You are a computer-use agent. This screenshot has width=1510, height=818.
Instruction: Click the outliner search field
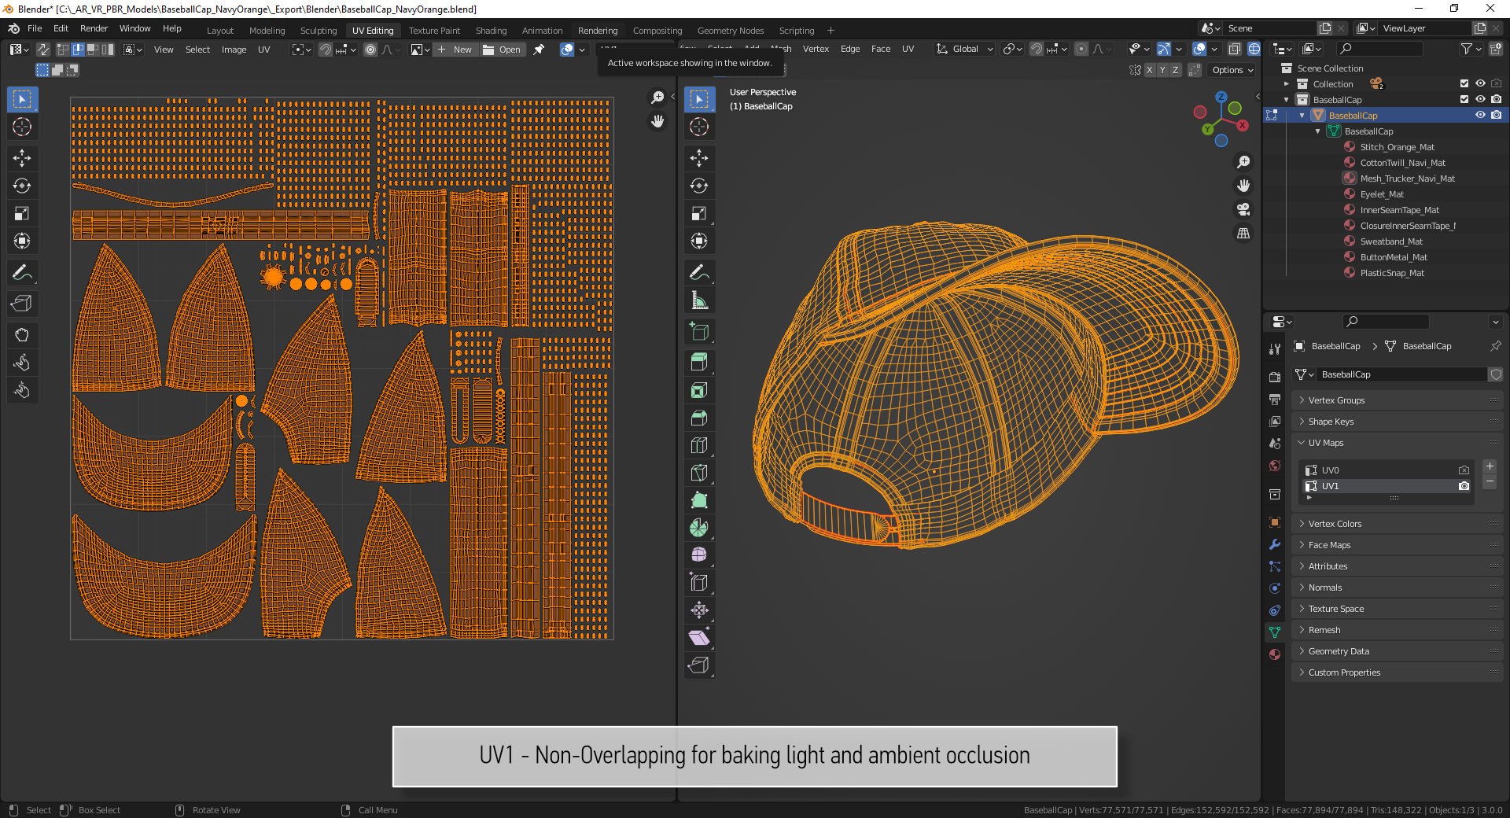click(1379, 49)
